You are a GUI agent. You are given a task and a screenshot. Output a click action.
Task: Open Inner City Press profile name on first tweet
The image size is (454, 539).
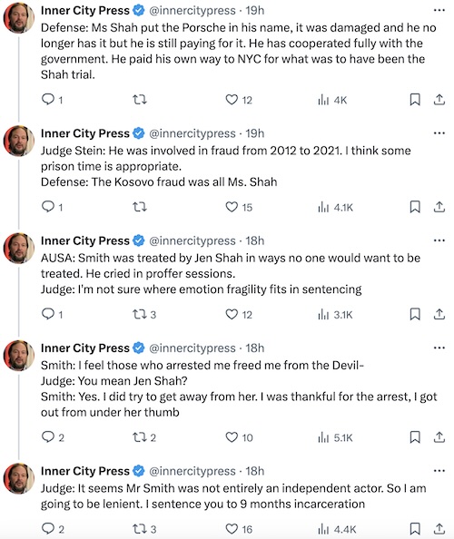click(85, 10)
